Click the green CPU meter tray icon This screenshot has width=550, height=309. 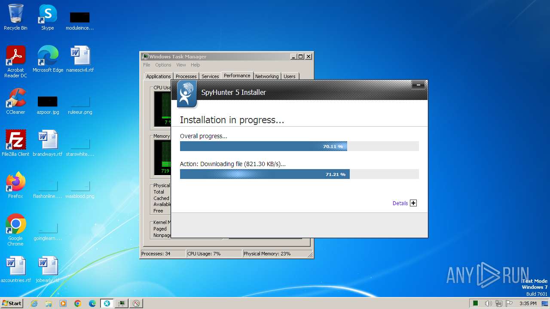476,303
